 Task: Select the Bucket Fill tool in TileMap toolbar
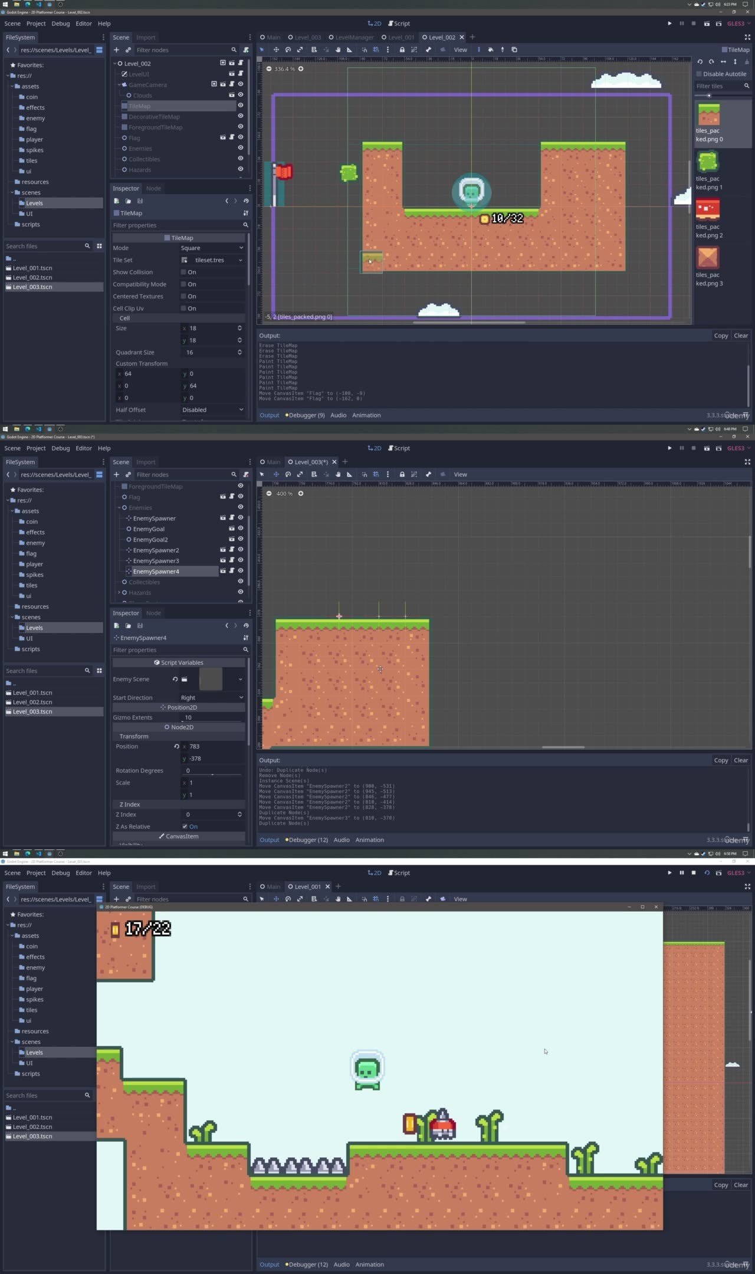pyautogui.click(x=490, y=50)
